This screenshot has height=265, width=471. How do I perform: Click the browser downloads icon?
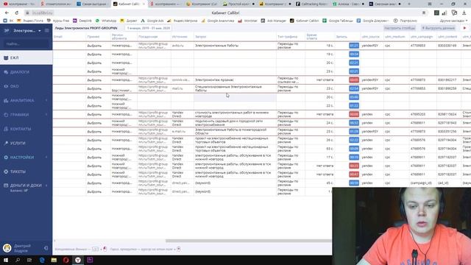(464, 13)
